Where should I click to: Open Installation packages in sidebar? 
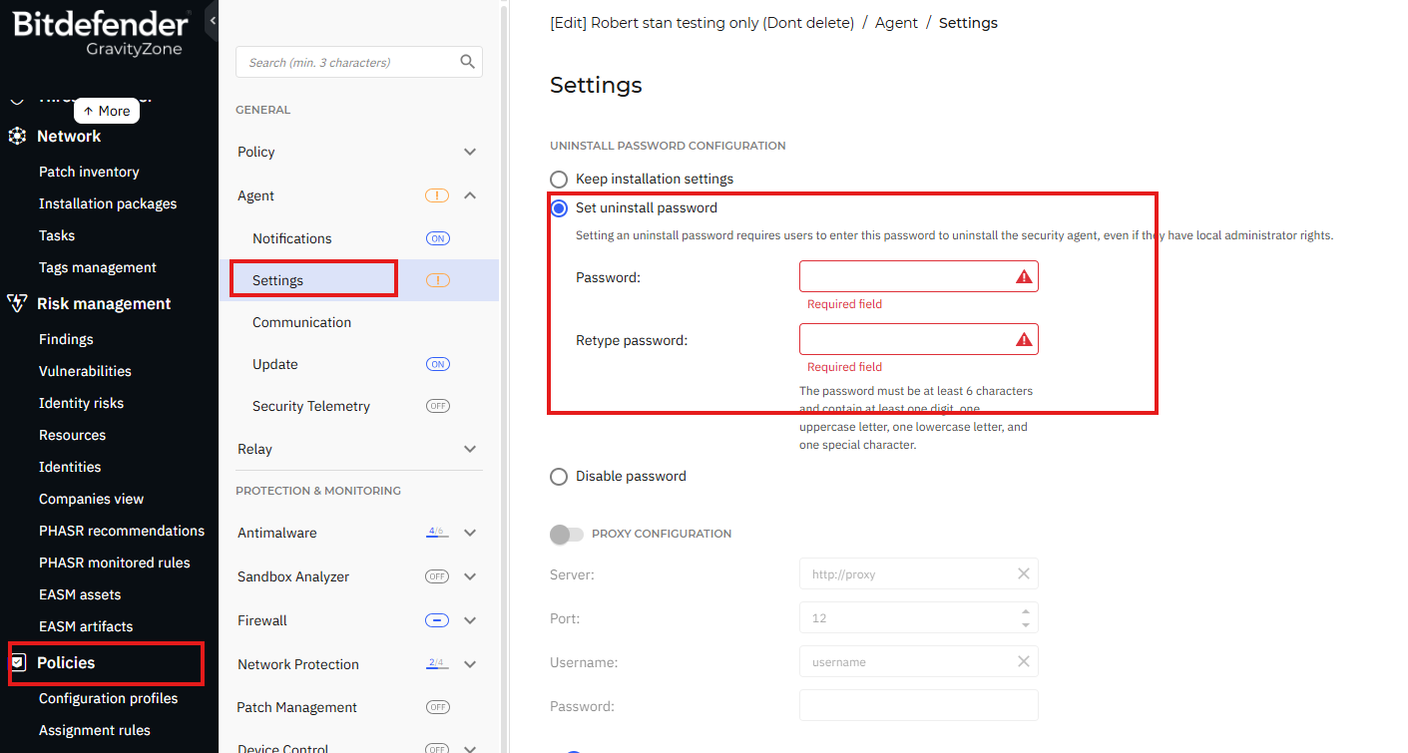[108, 203]
